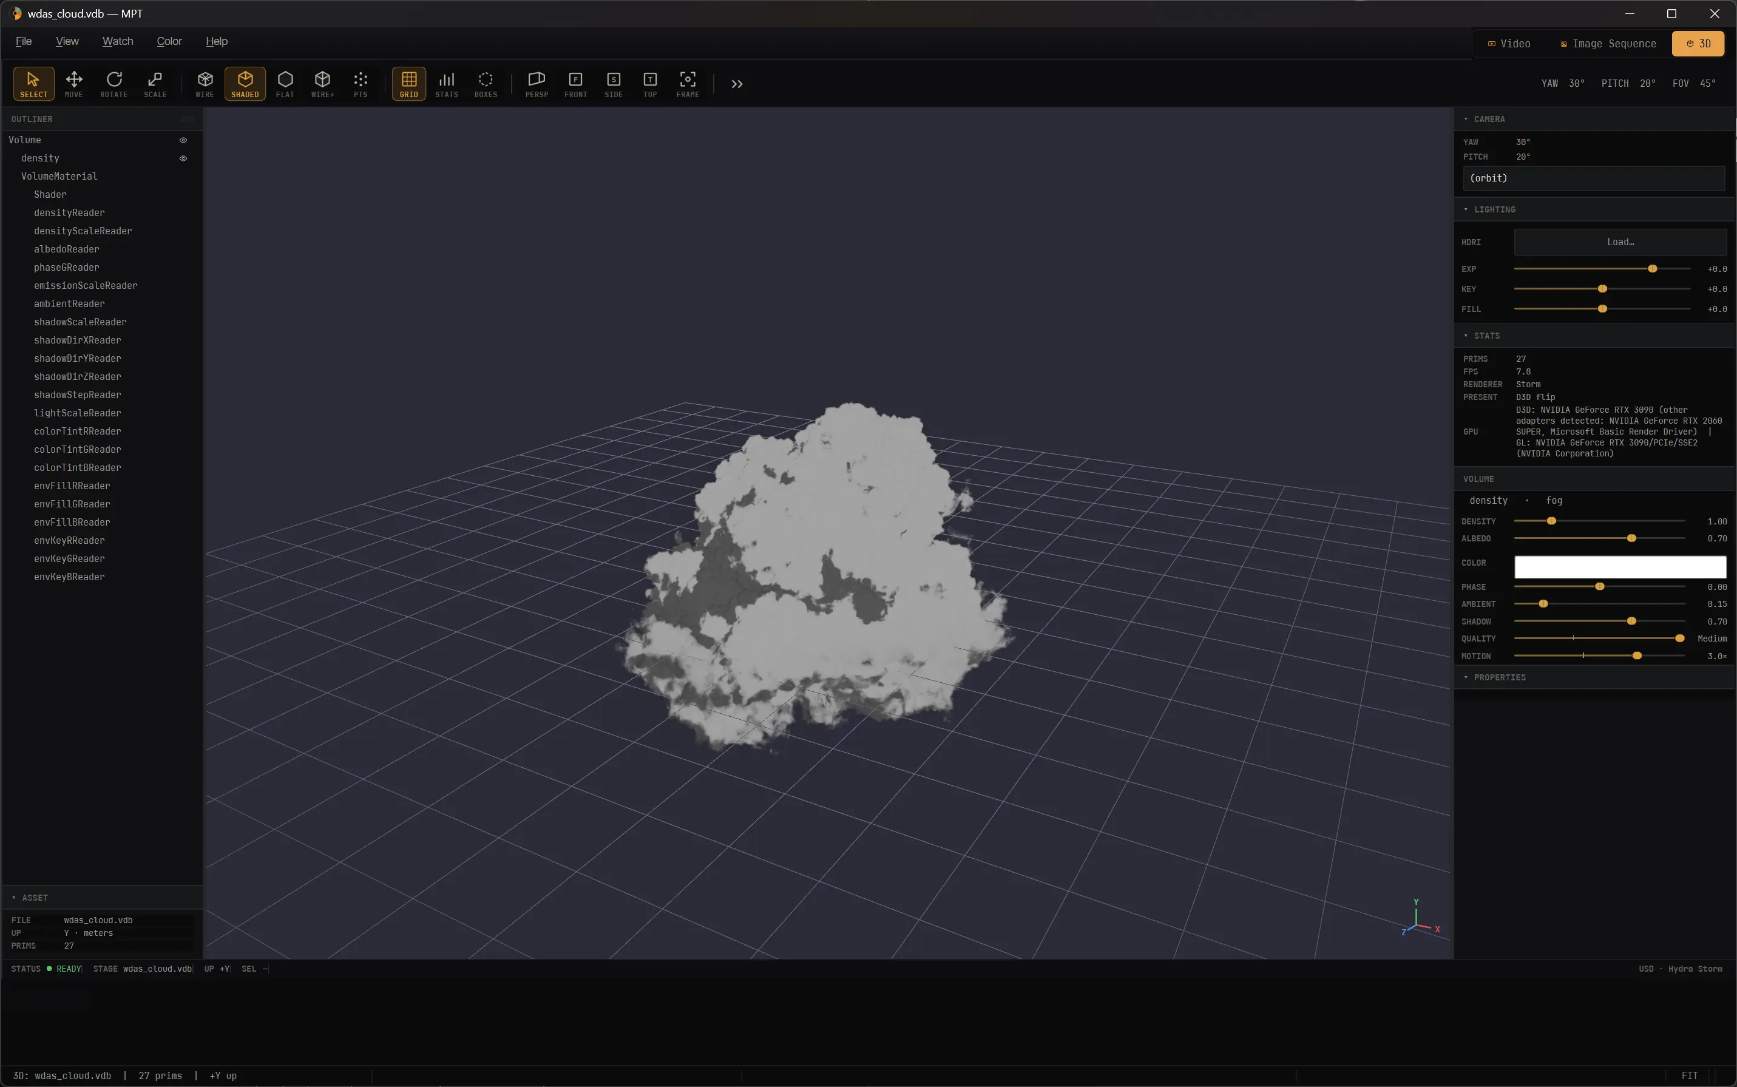Select colorTintRReader in outliner
The width and height of the screenshot is (1737, 1087).
(77, 432)
